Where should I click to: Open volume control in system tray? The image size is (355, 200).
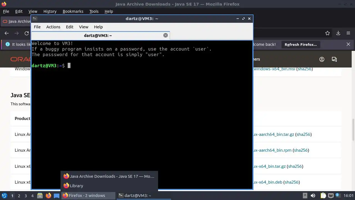(313, 196)
